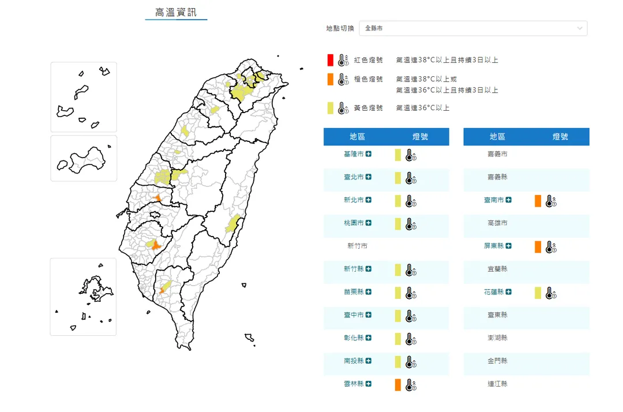Click the 連江縣 table cell
Viewport: 623px width, 412px height.
[497, 384]
